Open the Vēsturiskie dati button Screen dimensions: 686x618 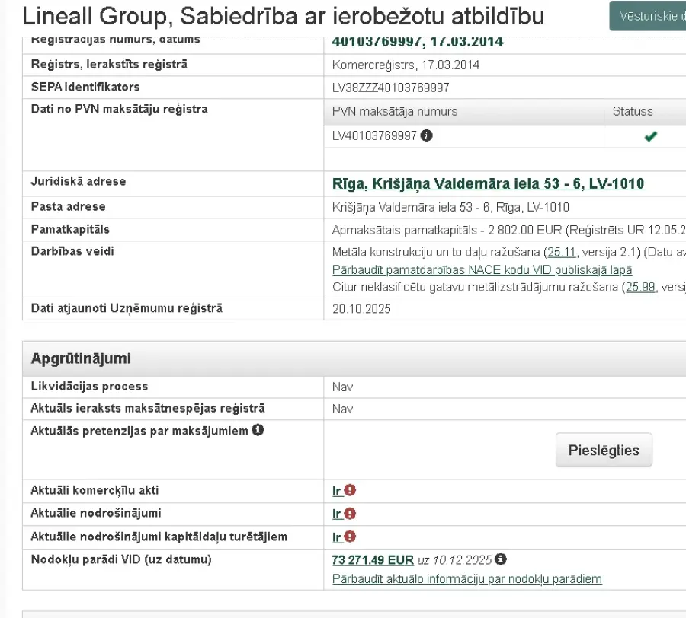click(x=649, y=16)
